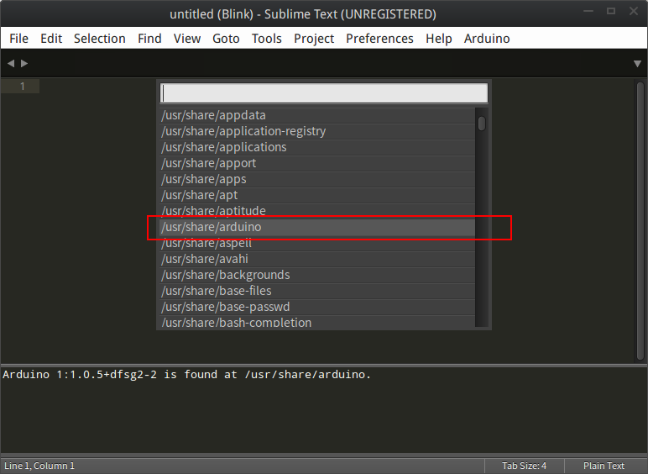Choose the /usr/share/arduino folder
The image size is (648, 474).
pos(317,227)
